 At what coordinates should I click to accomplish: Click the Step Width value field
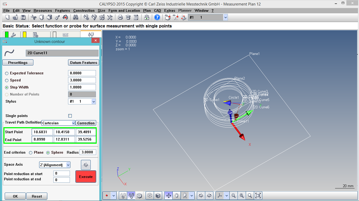coord(82,87)
